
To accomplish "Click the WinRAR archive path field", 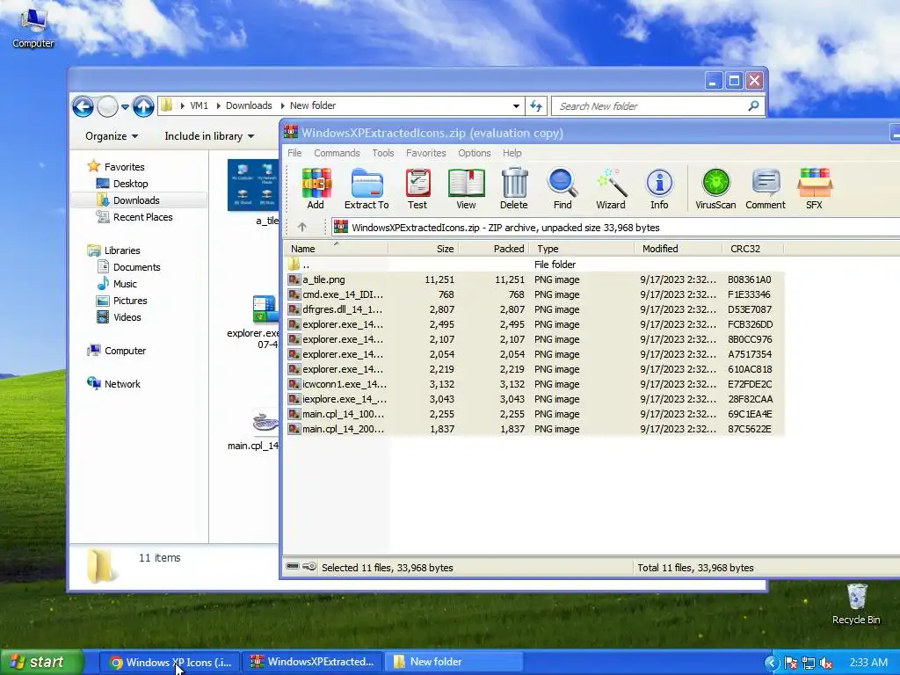I will point(615,228).
